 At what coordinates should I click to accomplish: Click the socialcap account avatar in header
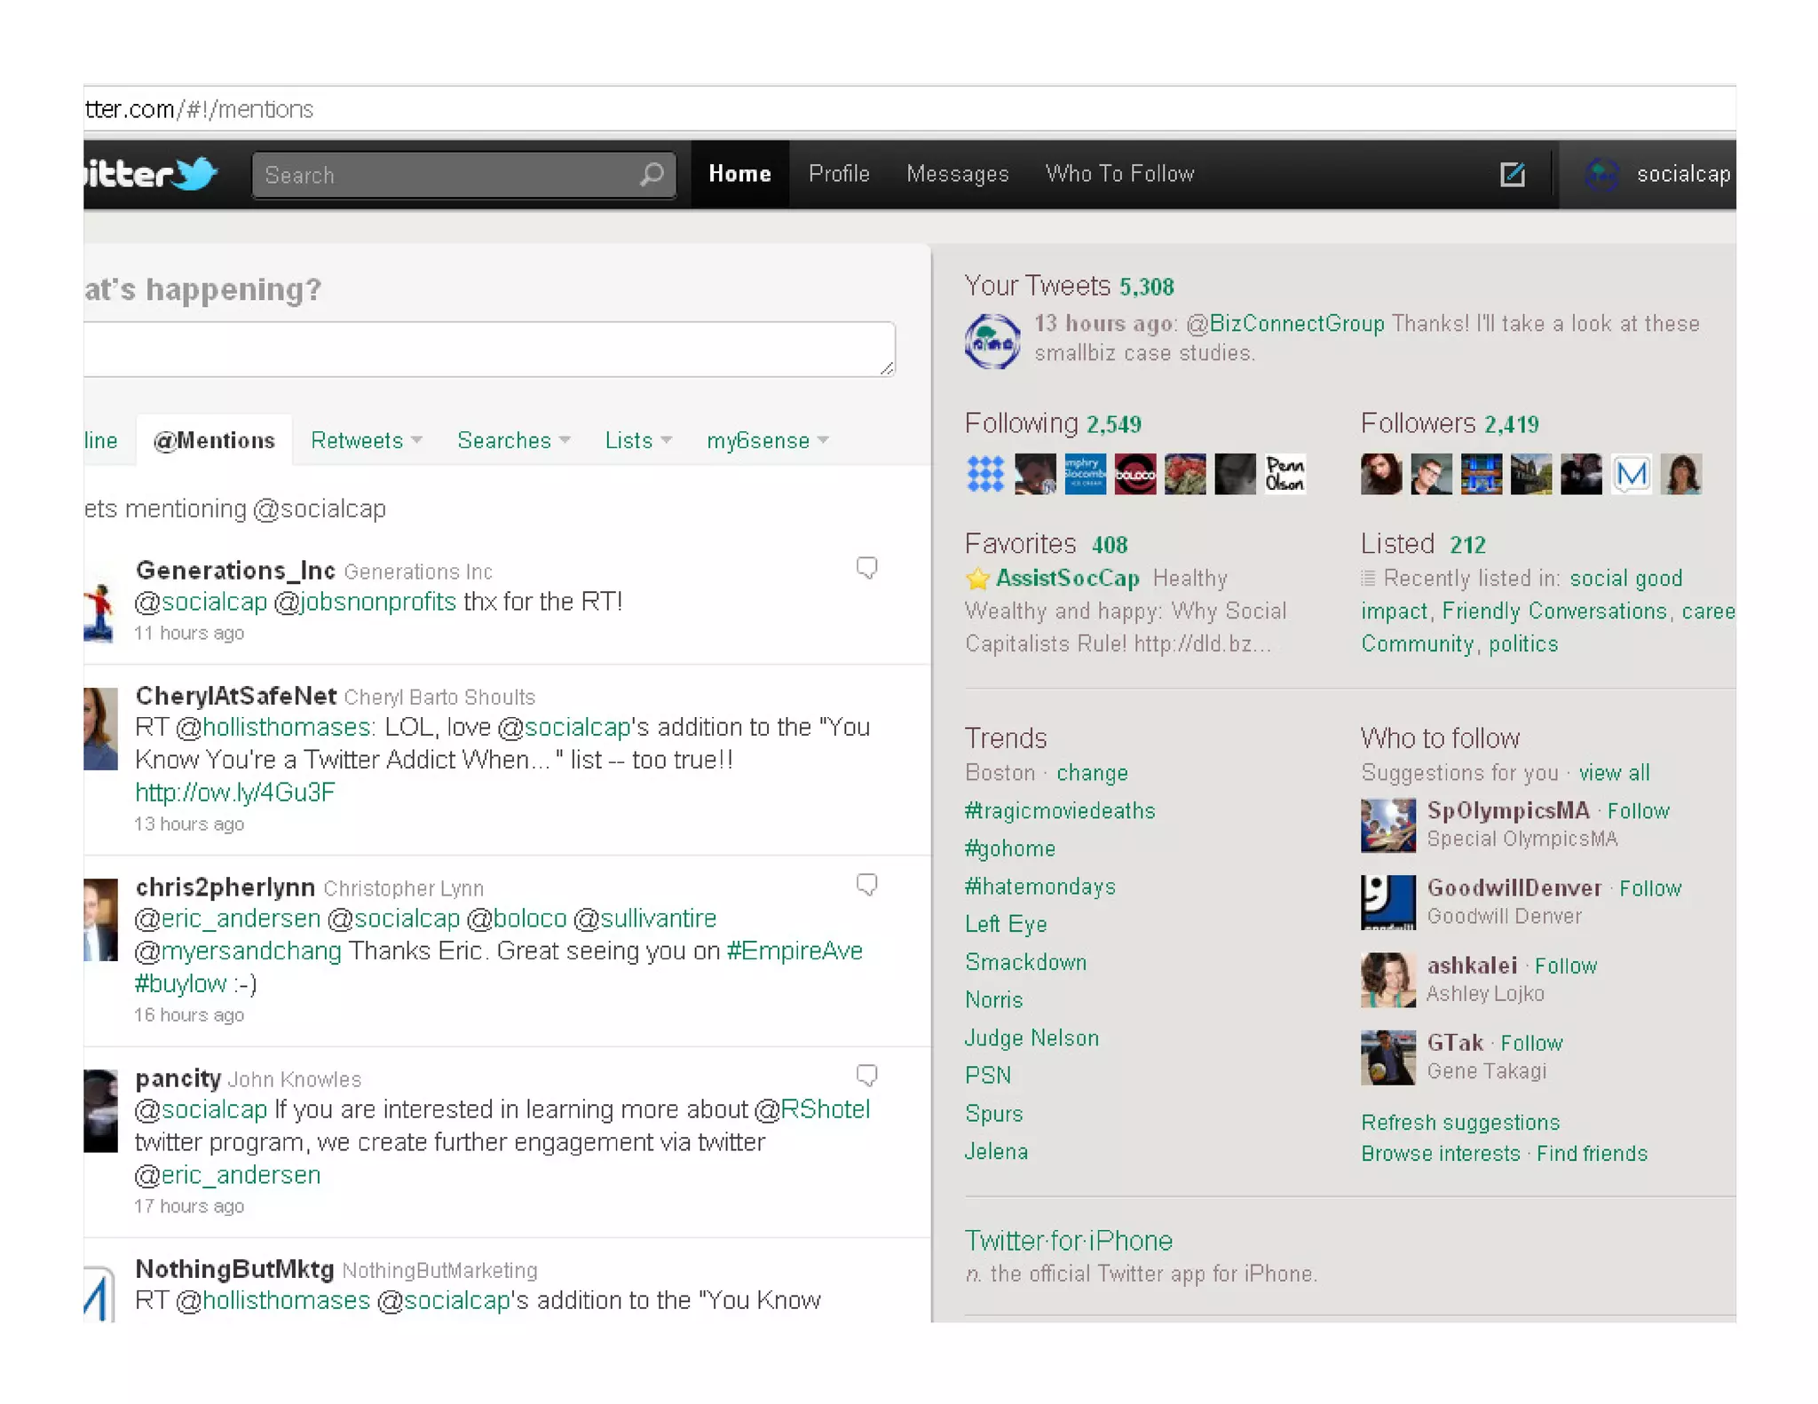pos(1601,174)
